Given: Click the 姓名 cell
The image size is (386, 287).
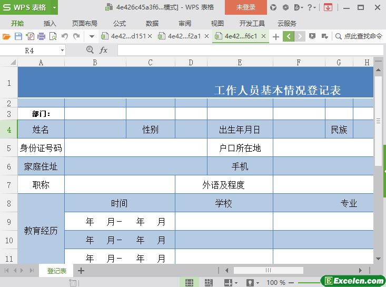Looking at the screenshot, I should [x=41, y=129].
